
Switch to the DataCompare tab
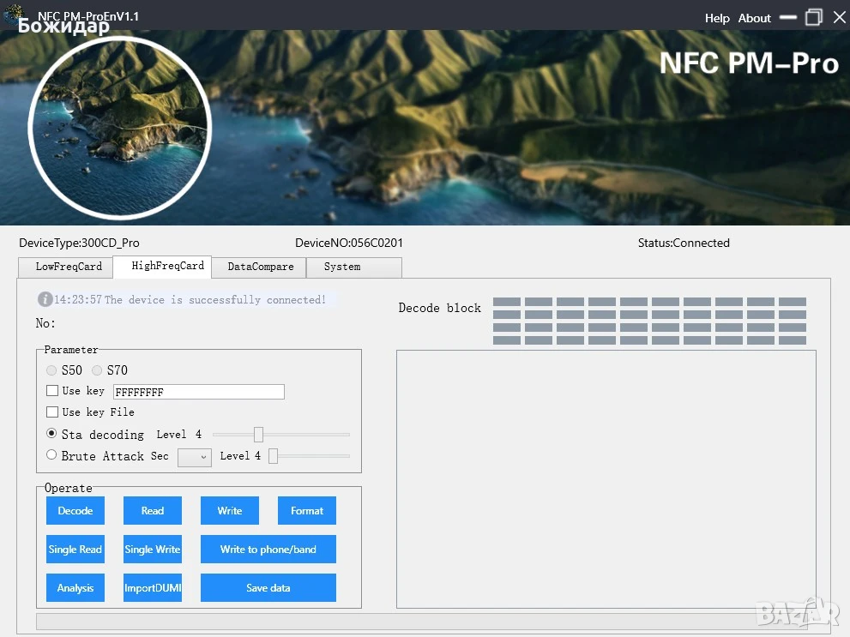(x=259, y=267)
